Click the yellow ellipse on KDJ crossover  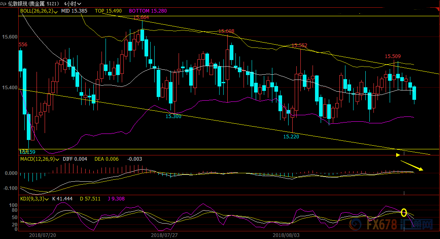pos(404,212)
